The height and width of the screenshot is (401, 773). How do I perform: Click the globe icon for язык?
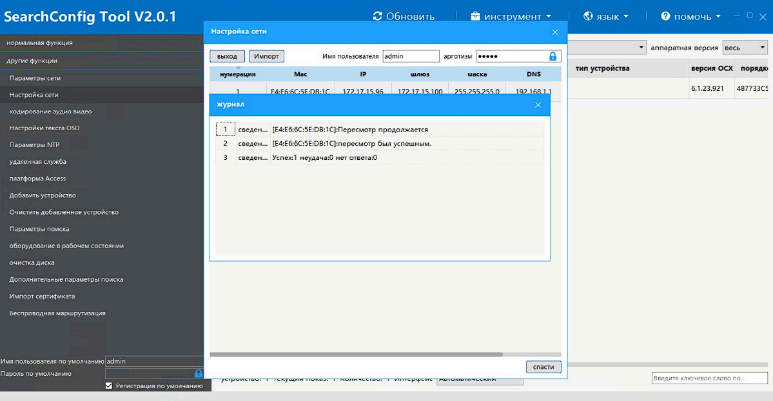[x=588, y=16]
